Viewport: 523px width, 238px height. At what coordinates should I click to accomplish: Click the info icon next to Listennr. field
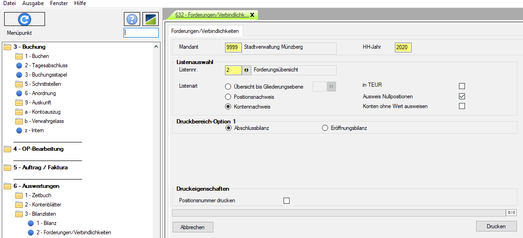(x=246, y=70)
